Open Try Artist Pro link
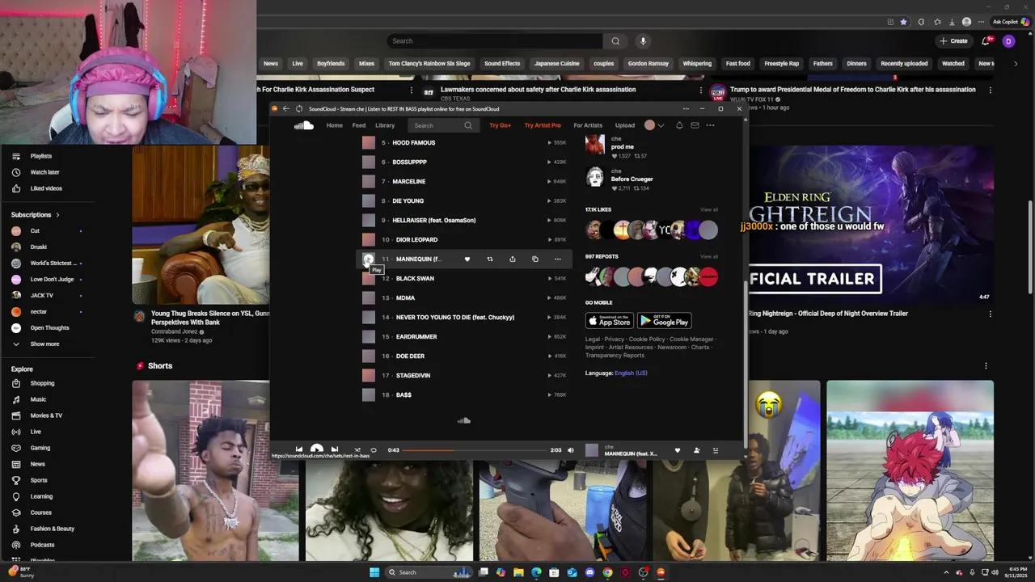This screenshot has width=1035, height=582. point(543,125)
